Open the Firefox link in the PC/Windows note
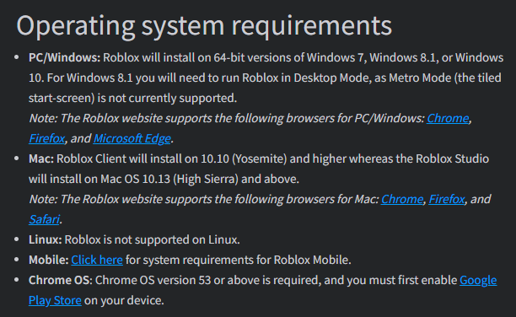 click(x=46, y=138)
